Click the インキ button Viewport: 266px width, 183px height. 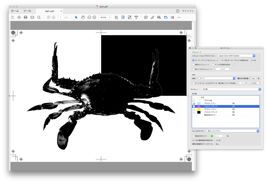pos(222,69)
